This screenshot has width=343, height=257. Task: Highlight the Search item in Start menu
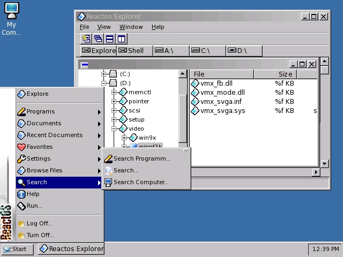(59, 182)
